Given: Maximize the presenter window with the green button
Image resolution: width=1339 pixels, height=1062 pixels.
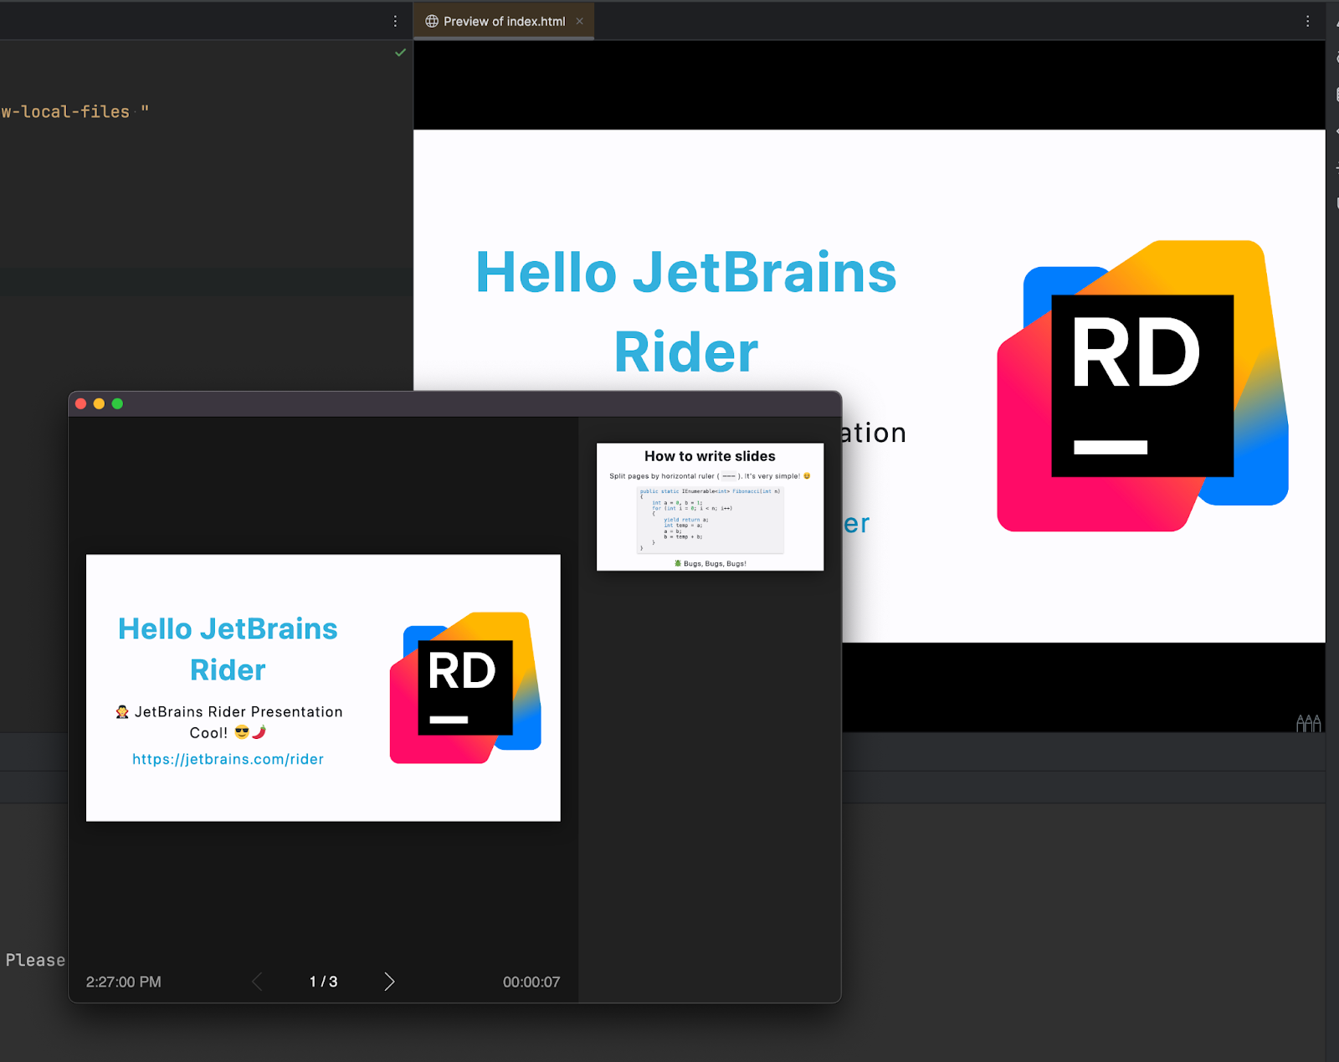Looking at the screenshot, I should (117, 403).
